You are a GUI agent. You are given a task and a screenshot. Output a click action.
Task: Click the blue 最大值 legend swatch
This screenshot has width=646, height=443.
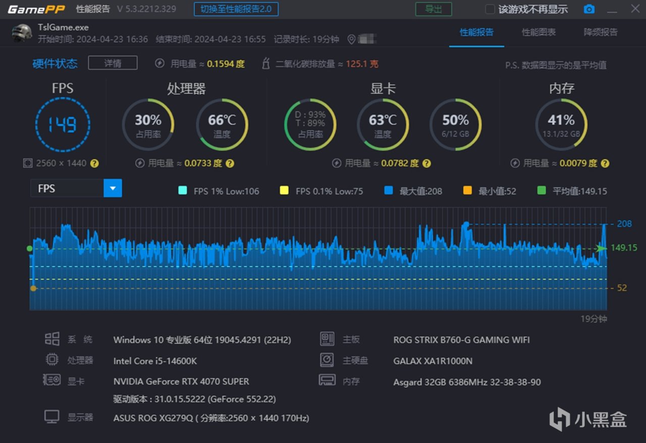[388, 191]
